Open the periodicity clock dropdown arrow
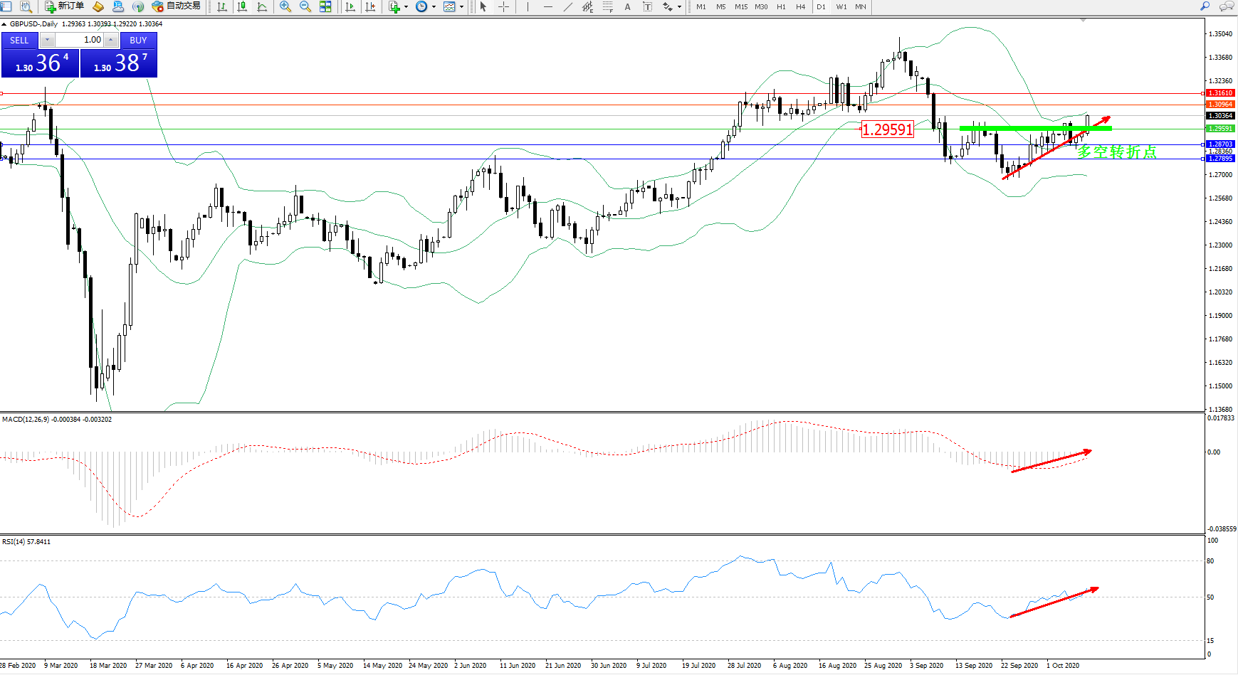Screen dimensions: 1238x675 point(434,6)
